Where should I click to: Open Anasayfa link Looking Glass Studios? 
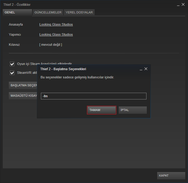coord(56,24)
